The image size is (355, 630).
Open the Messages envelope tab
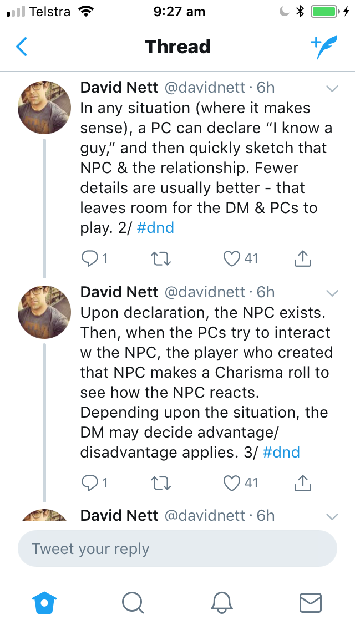coord(310,602)
